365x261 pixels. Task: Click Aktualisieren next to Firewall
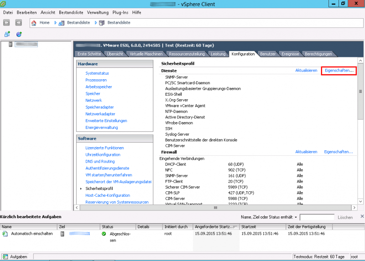(x=306, y=152)
